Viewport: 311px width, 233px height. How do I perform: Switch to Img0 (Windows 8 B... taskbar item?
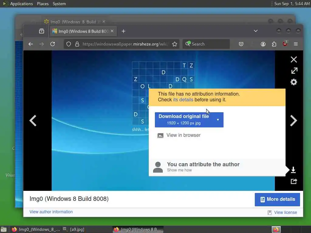pyautogui.click(x=138, y=229)
